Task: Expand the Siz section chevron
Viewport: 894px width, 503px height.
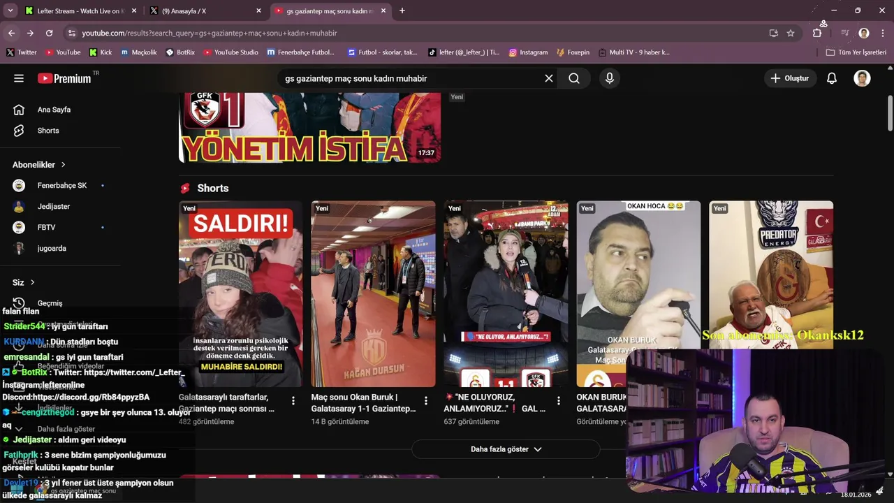Action: click(x=32, y=282)
